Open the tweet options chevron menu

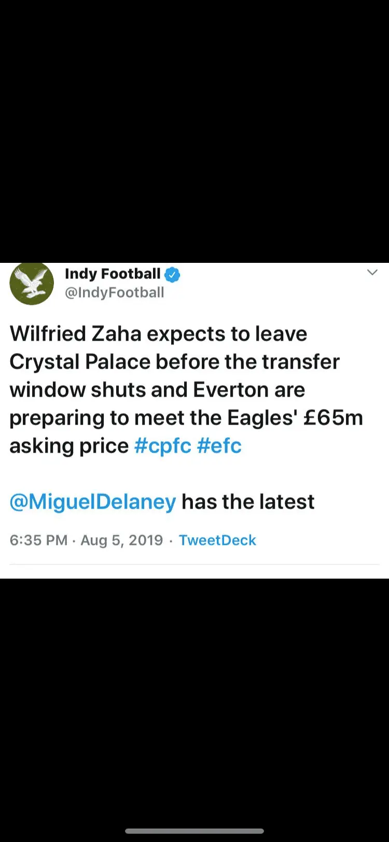tap(372, 273)
